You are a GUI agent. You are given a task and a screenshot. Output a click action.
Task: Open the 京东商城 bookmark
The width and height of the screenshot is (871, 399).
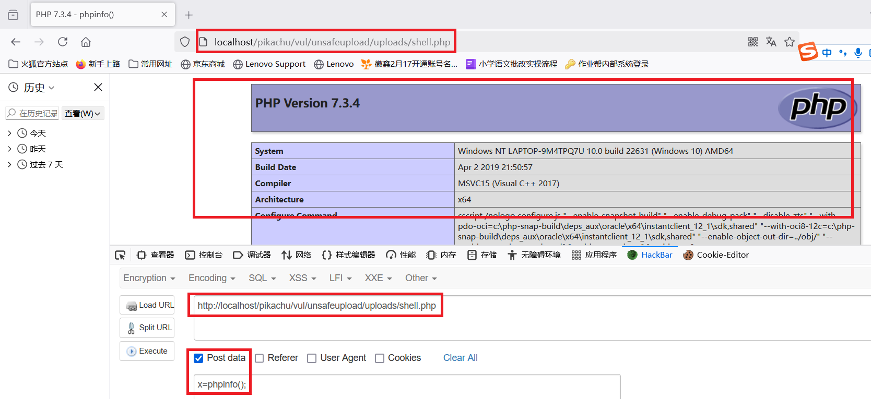[203, 64]
